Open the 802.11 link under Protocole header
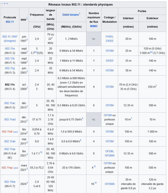This screenshot has height=193, width=168. pos(10,22)
